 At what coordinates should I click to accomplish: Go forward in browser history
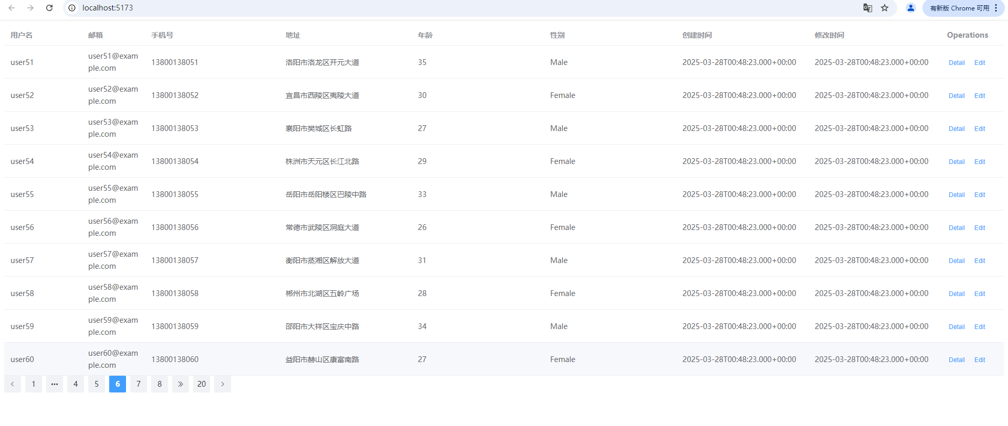coord(30,8)
